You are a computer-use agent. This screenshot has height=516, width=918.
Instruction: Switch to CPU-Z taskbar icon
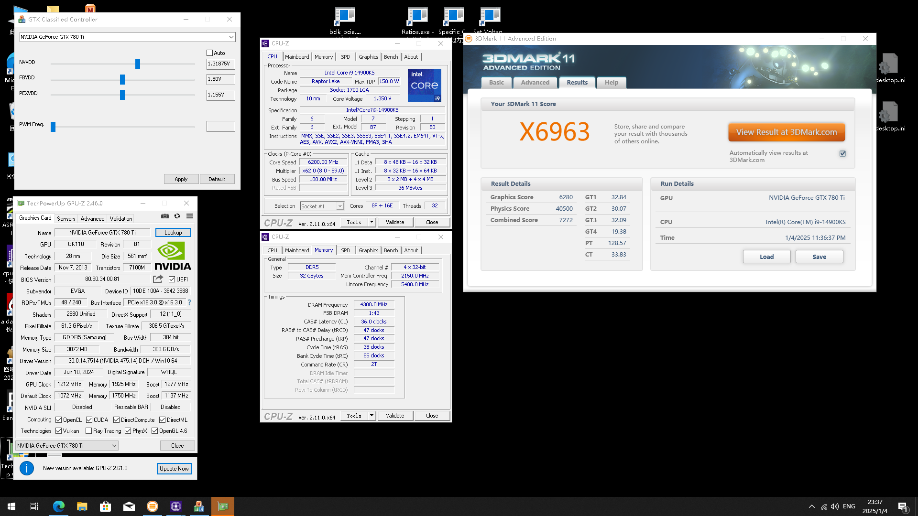coord(175,506)
